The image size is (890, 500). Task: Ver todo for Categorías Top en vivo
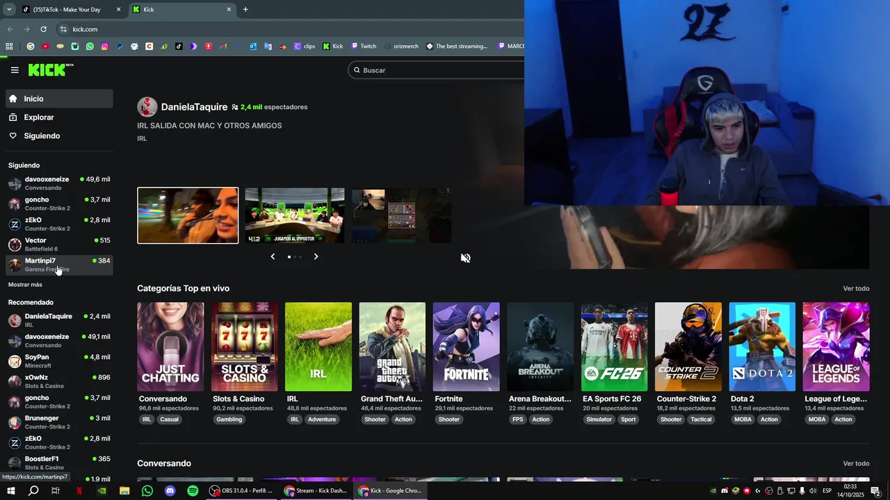tap(856, 288)
